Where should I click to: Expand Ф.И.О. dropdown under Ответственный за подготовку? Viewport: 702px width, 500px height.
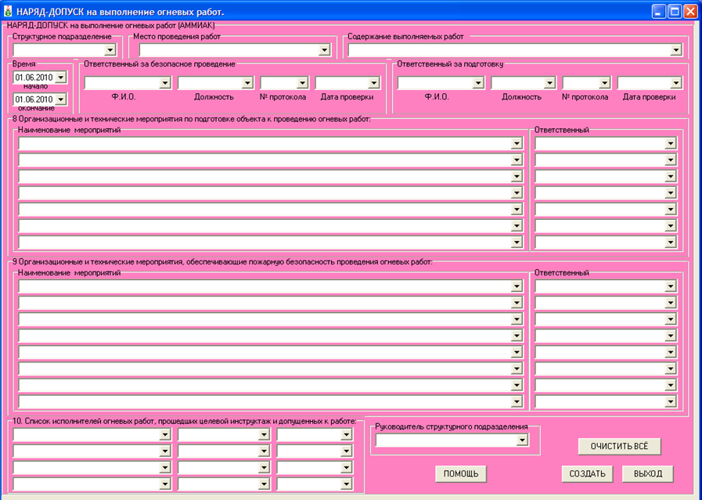478,82
